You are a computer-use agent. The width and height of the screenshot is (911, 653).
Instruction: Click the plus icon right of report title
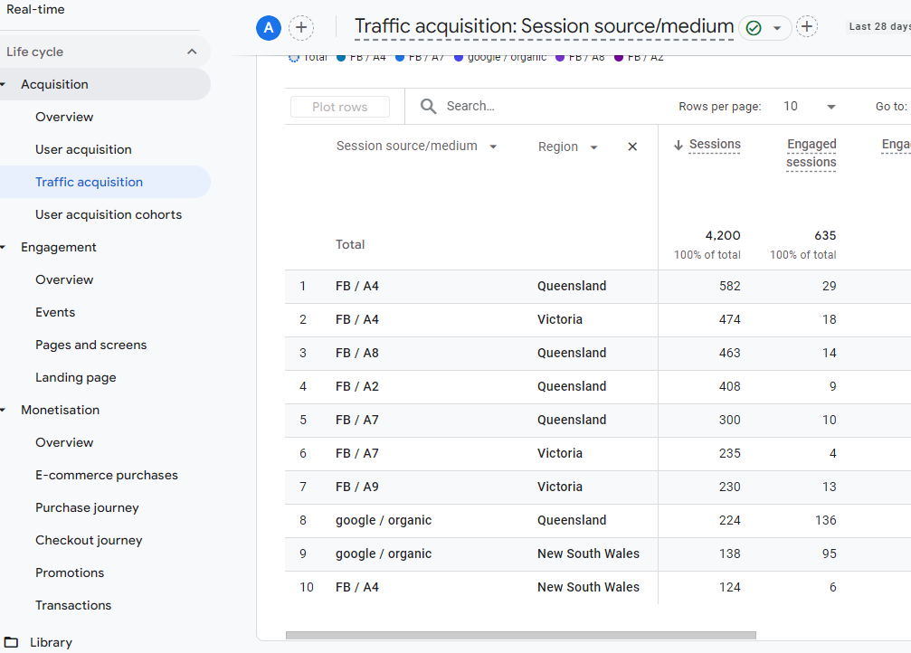pos(807,27)
